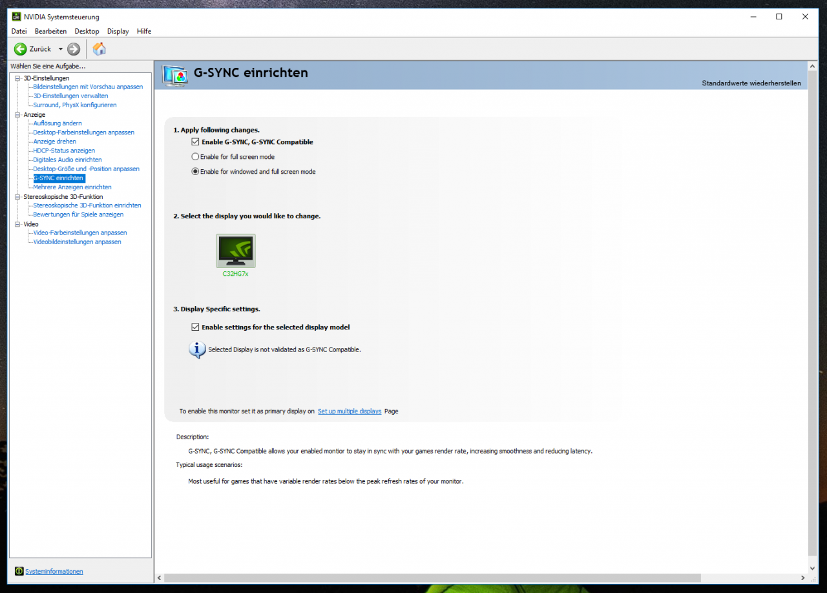Collapse the 3D-Einstellungen tree node

[17, 78]
